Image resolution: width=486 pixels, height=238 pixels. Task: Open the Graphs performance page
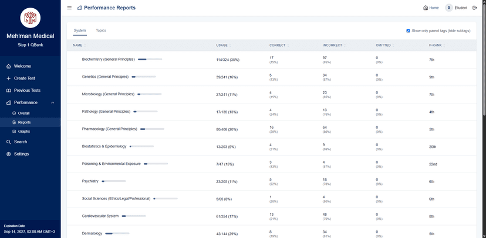click(24, 132)
